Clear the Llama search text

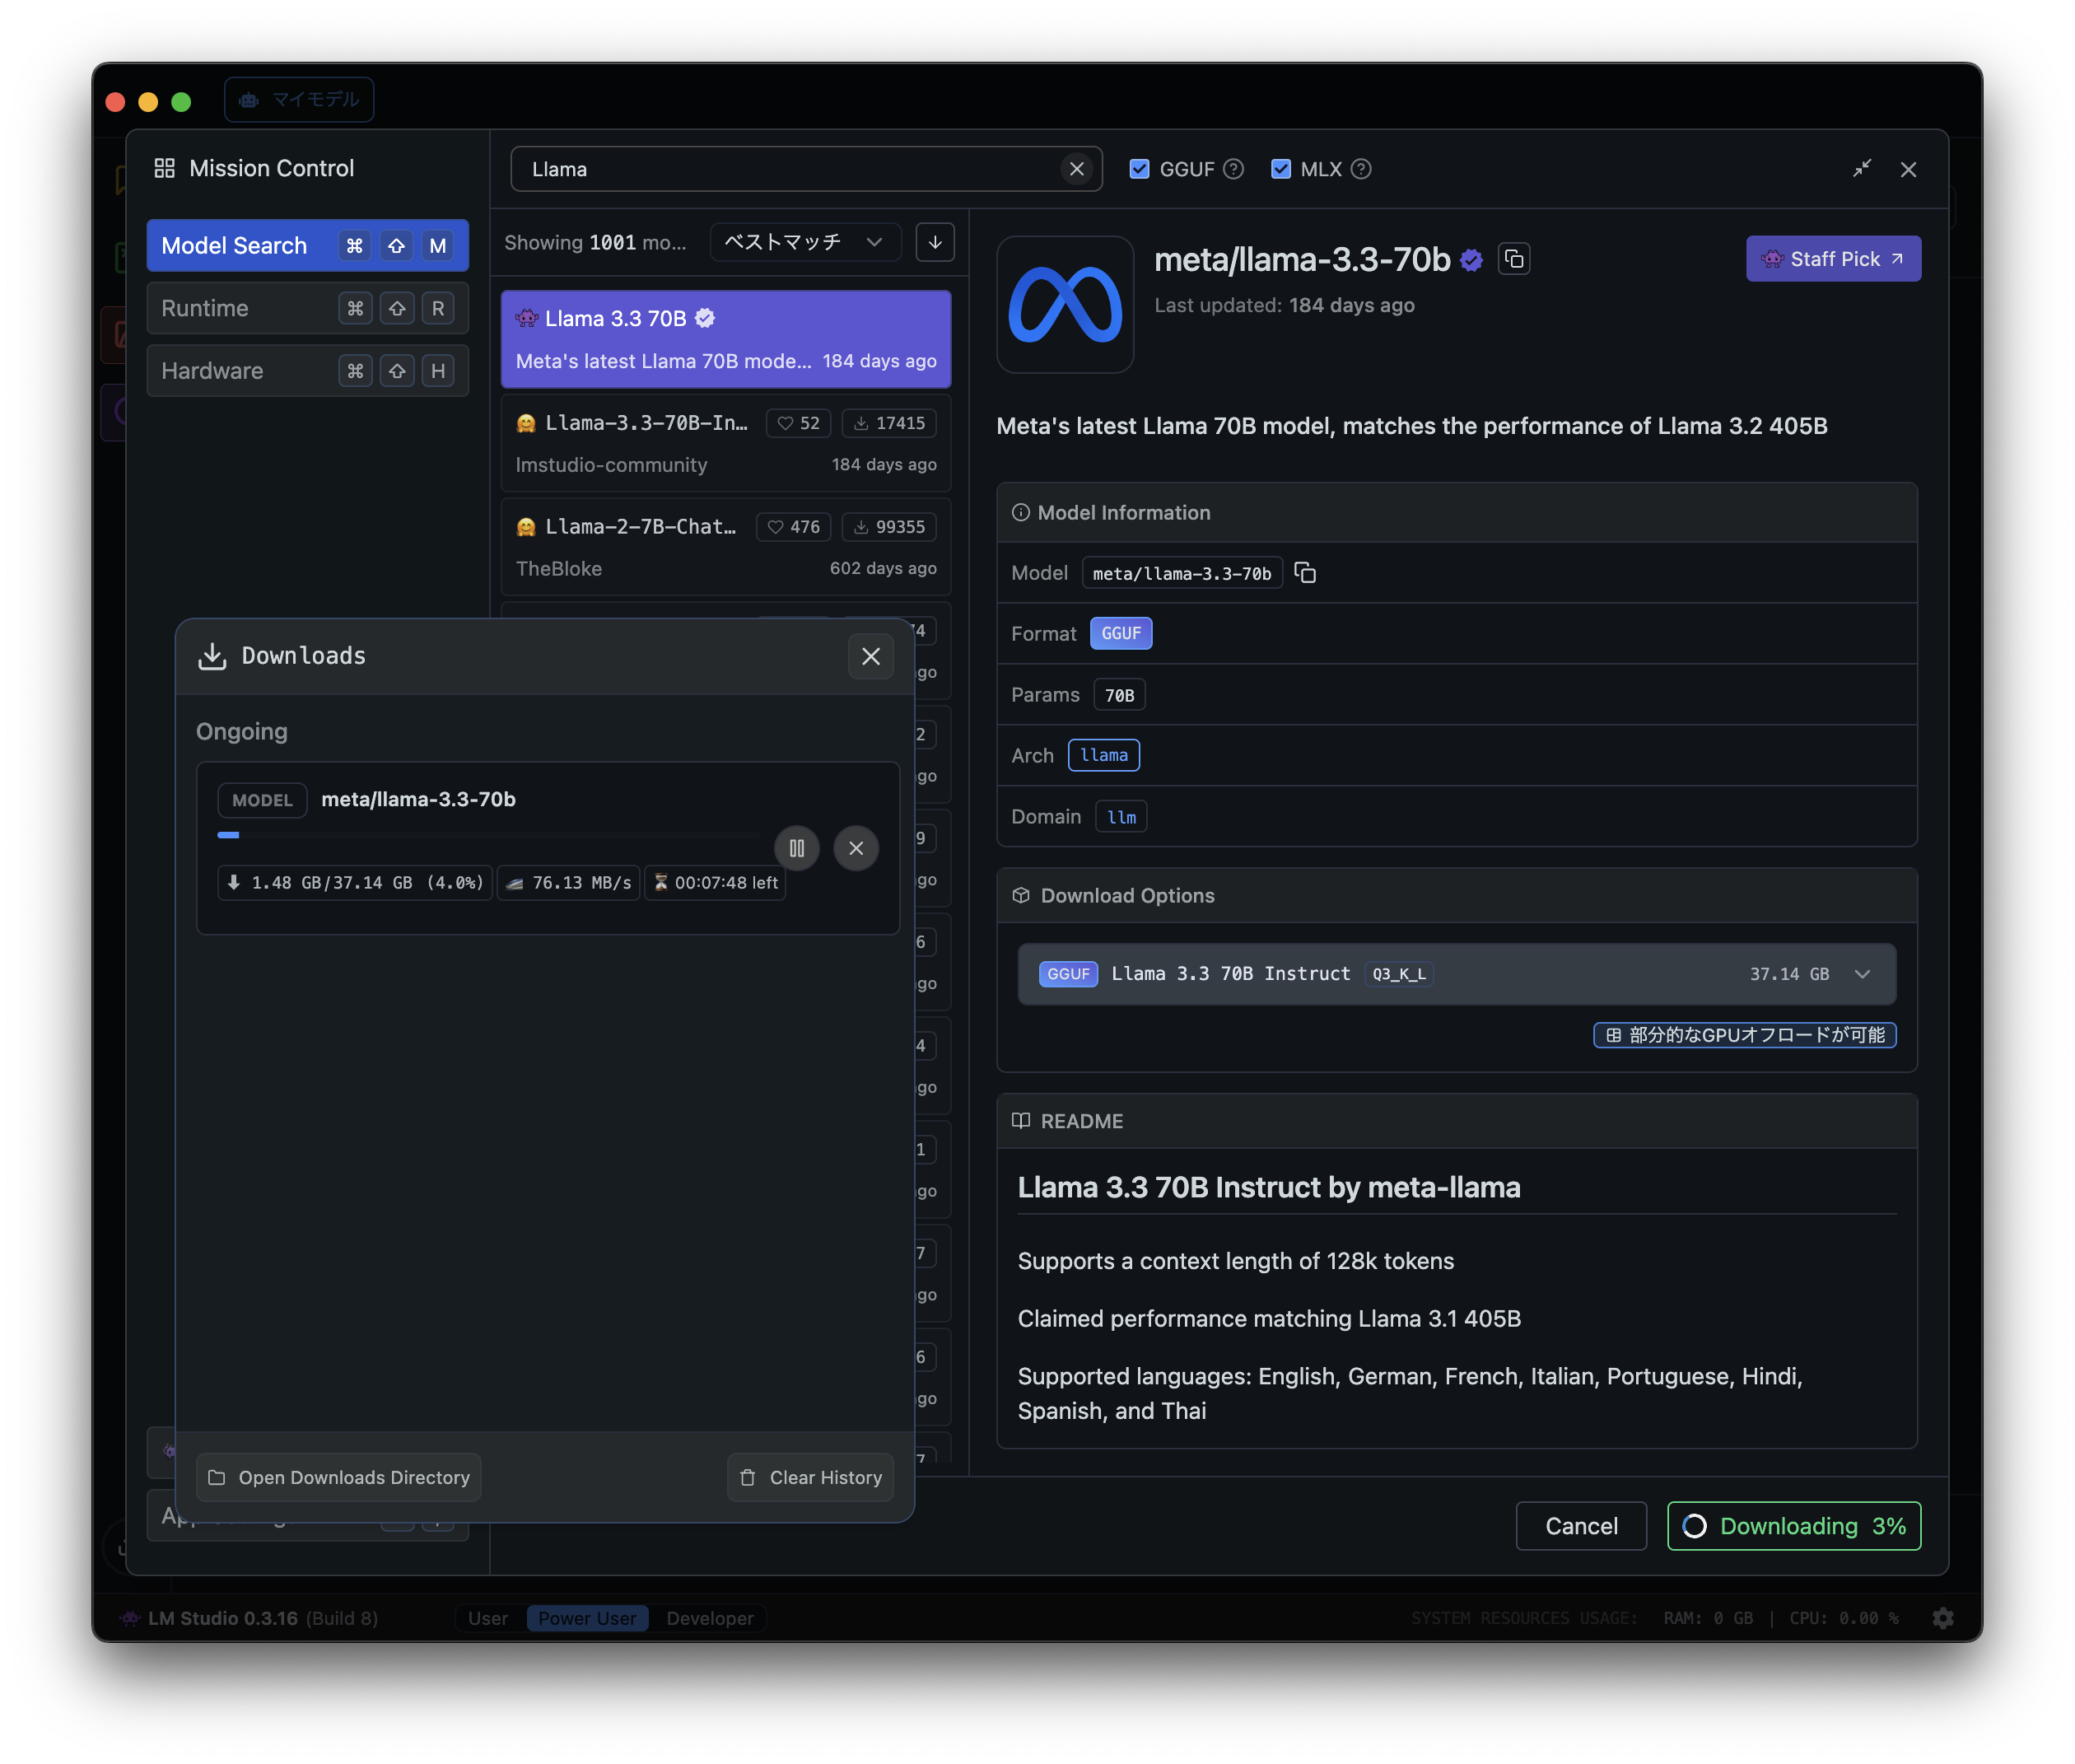pyautogui.click(x=1076, y=169)
